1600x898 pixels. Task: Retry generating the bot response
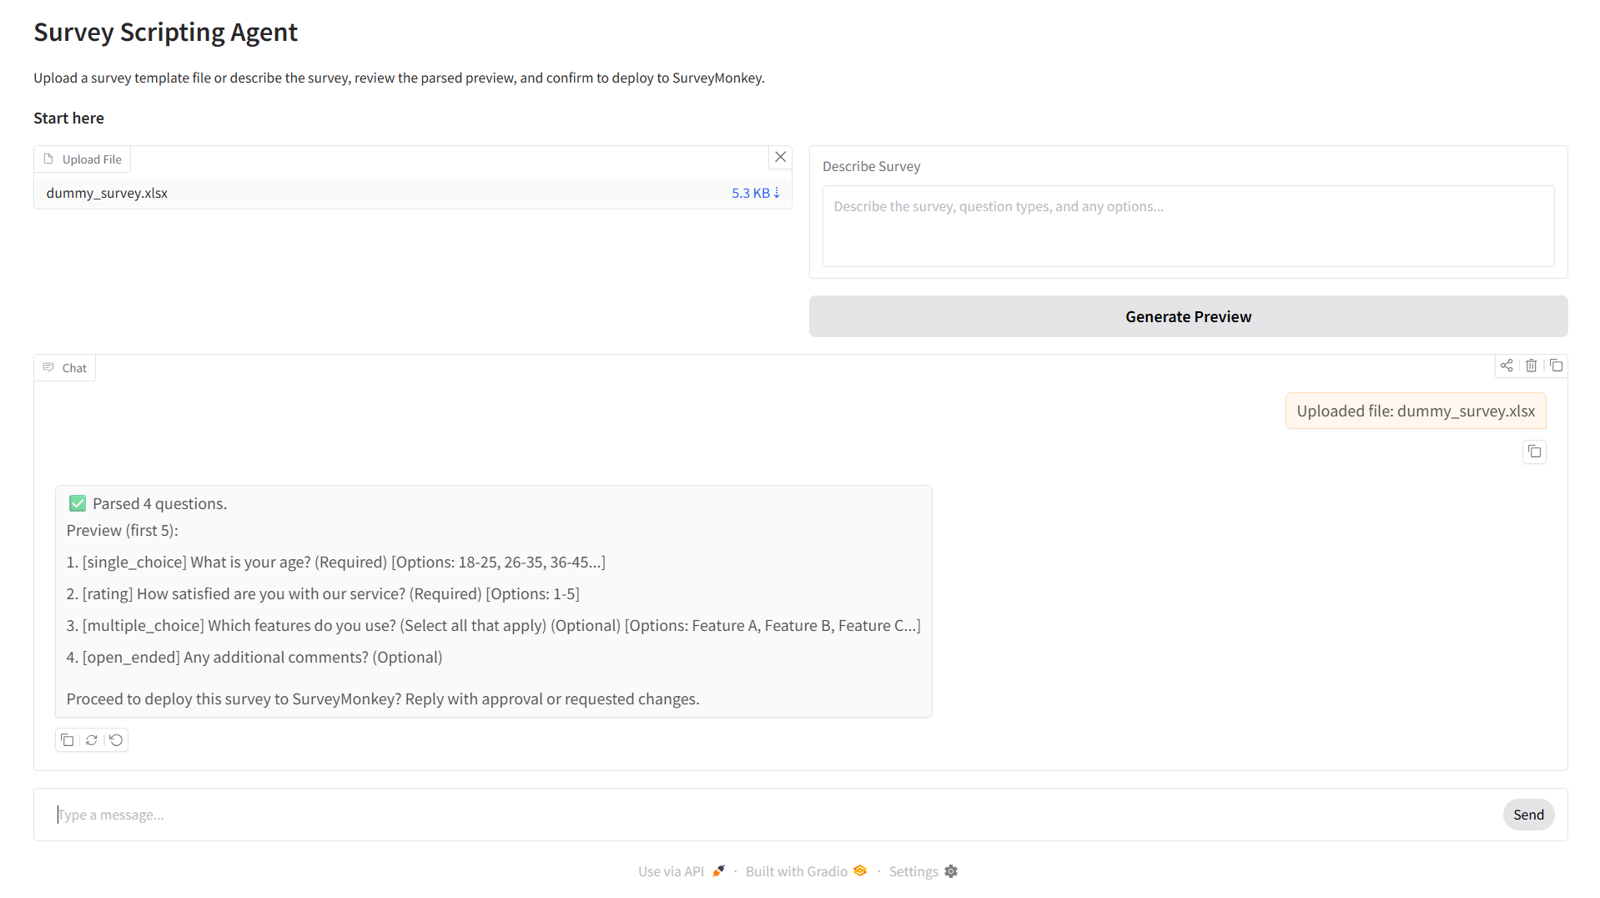point(92,740)
